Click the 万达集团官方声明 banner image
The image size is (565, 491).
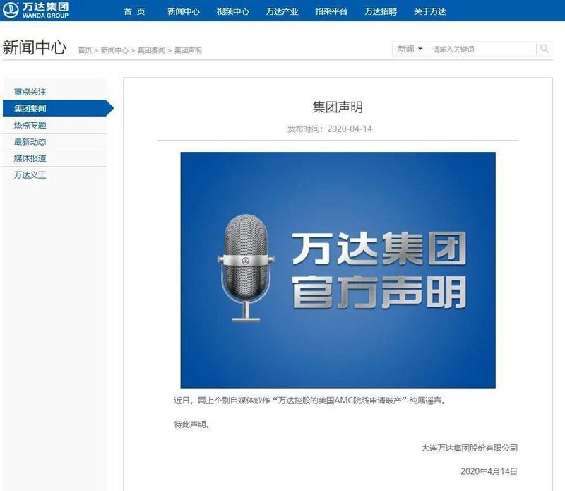(x=338, y=270)
